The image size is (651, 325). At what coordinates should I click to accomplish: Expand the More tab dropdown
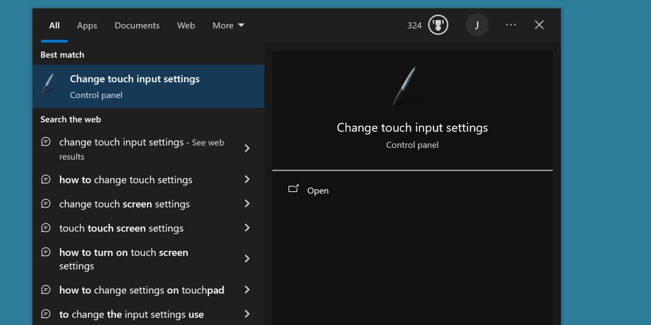[x=228, y=25]
